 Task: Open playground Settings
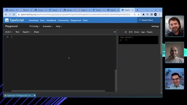155,26
